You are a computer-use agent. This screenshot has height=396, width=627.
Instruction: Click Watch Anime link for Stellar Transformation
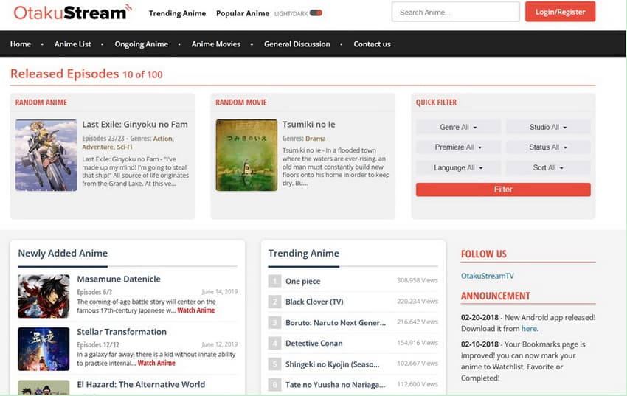click(x=156, y=363)
